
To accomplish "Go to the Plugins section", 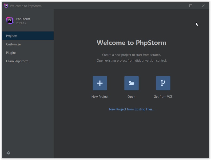I will pyautogui.click(x=11, y=53).
